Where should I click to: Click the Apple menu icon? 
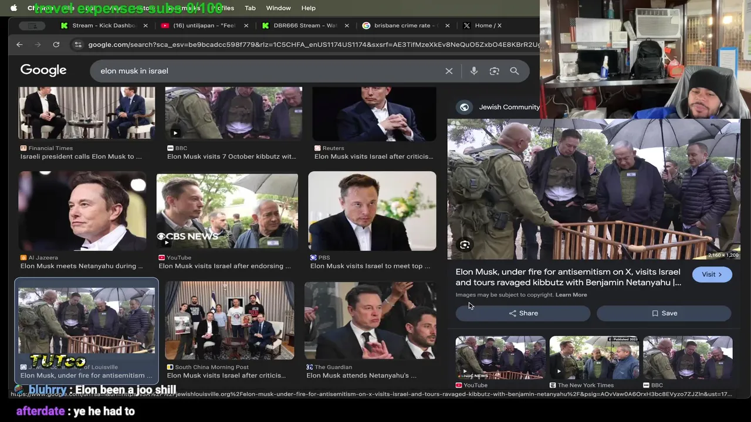point(13,8)
